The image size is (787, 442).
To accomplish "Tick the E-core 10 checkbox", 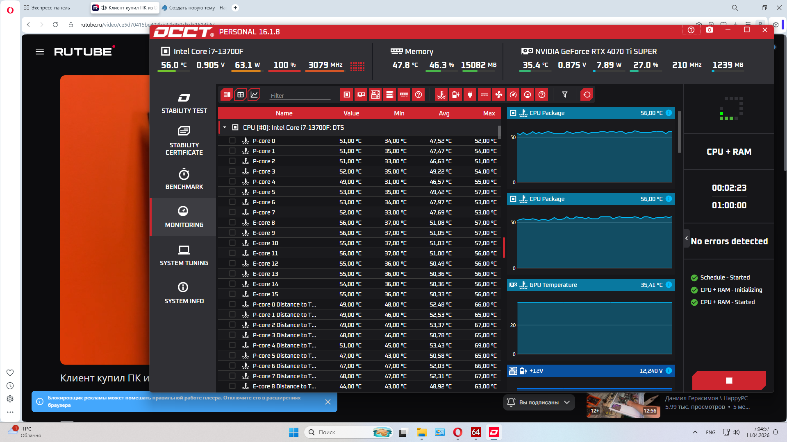I will tap(232, 243).
